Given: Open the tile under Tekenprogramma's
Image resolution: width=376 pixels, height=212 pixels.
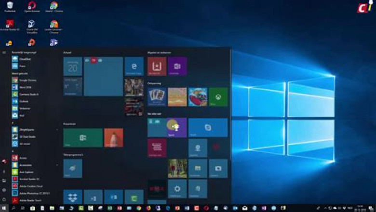Looking at the screenshot, I should 73,169.
